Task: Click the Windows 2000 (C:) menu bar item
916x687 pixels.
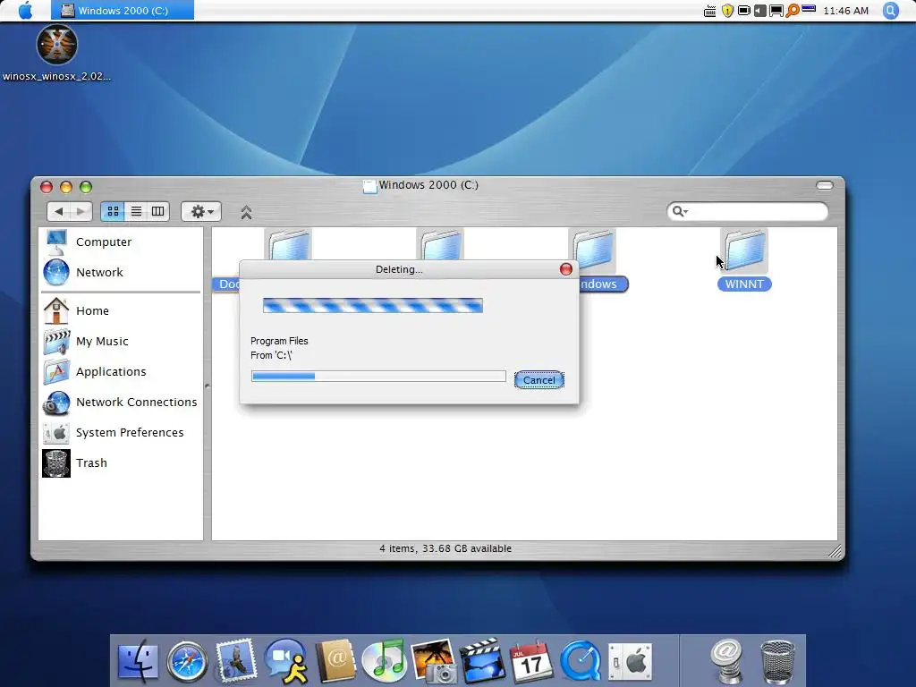Action: click(x=123, y=11)
